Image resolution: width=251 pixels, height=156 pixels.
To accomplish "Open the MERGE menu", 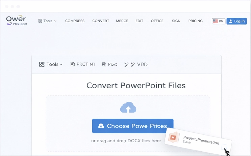I will click(x=122, y=21).
